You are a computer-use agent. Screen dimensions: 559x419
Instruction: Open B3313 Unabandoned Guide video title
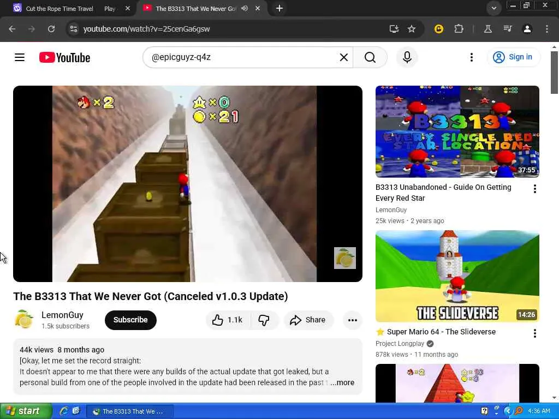443,193
